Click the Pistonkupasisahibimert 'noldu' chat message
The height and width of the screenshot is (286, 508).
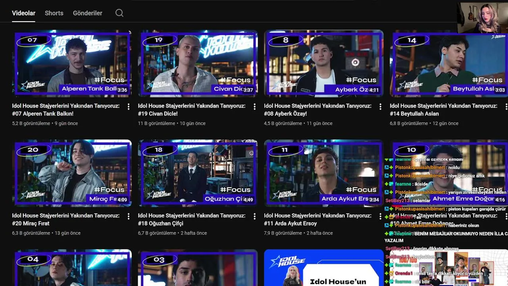coord(422,168)
